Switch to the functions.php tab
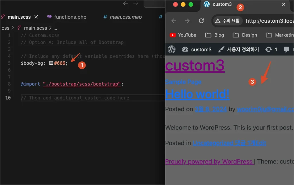Screen dimensions: 294x185 click(x=67, y=17)
